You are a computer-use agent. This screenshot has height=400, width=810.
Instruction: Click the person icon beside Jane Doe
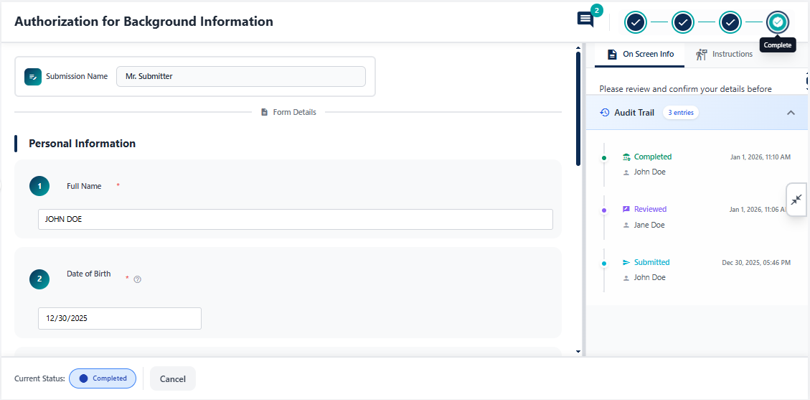[626, 225]
